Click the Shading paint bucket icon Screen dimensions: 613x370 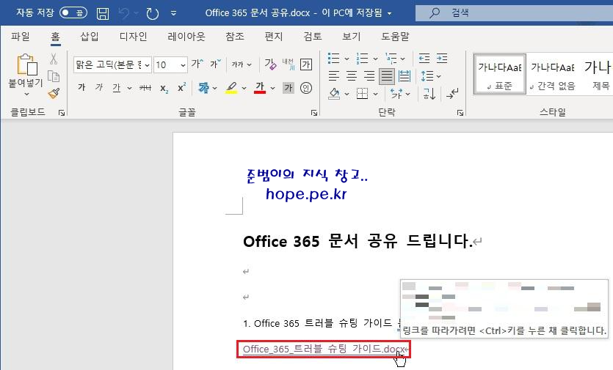tap(334, 94)
